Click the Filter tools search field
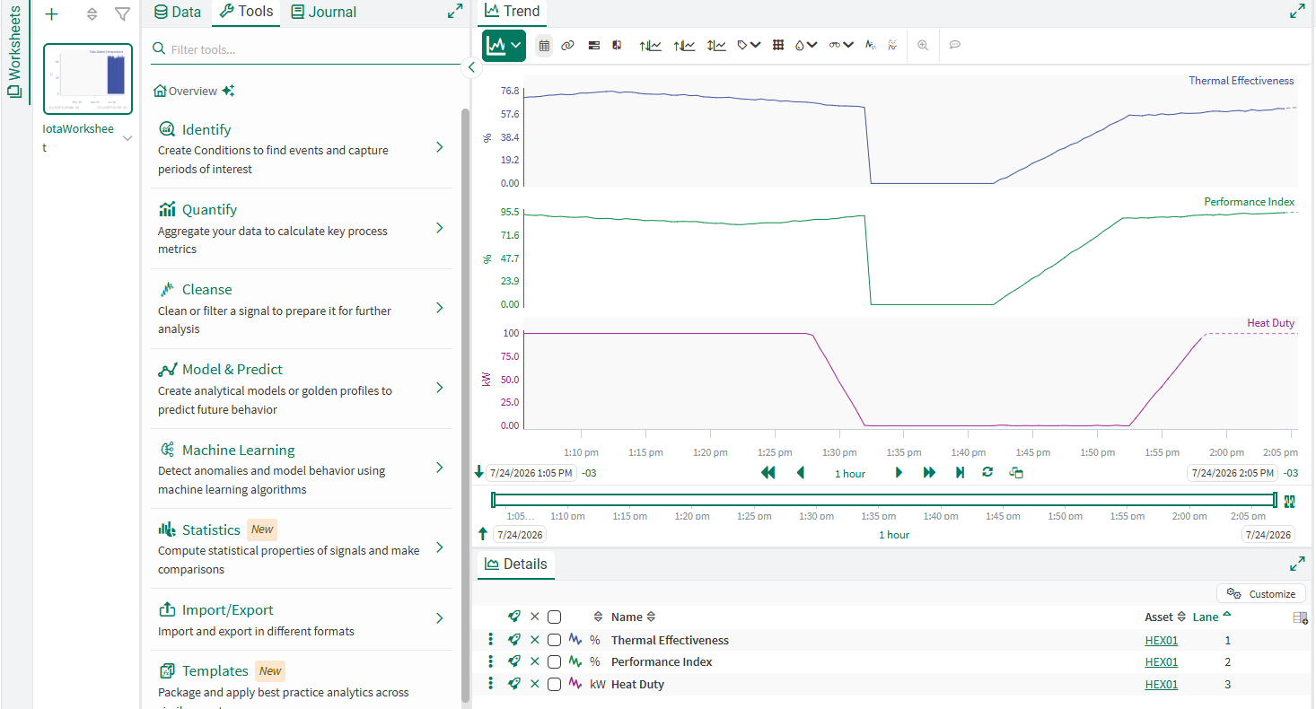 tap(305, 49)
